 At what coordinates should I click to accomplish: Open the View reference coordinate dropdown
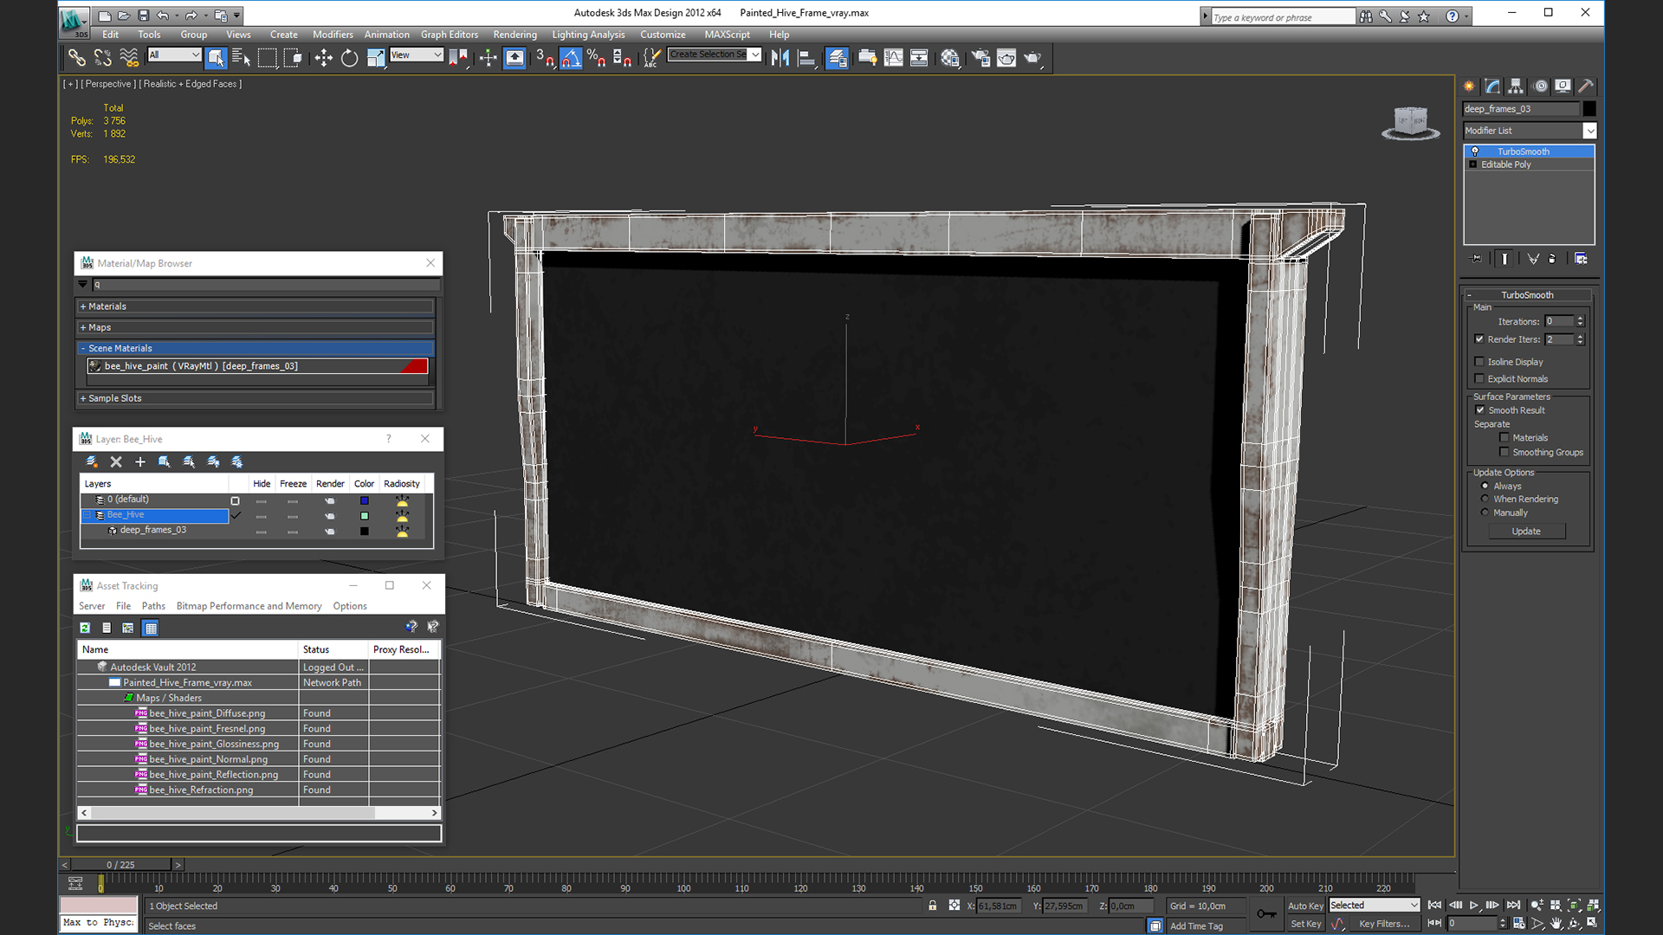pyautogui.click(x=417, y=55)
